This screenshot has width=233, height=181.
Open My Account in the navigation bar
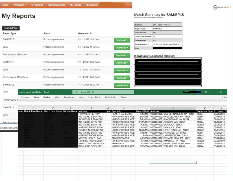tap(92, 5)
